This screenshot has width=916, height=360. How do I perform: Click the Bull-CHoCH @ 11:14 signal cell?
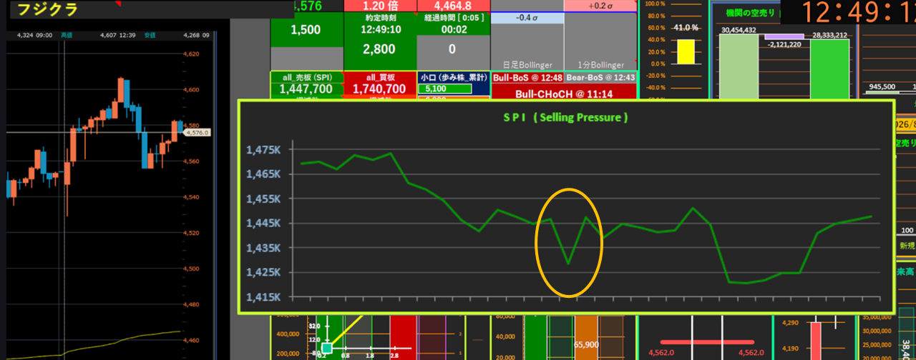click(564, 93)
